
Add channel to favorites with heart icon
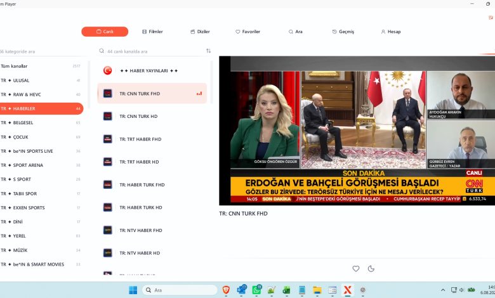click(x=356, y=269)
